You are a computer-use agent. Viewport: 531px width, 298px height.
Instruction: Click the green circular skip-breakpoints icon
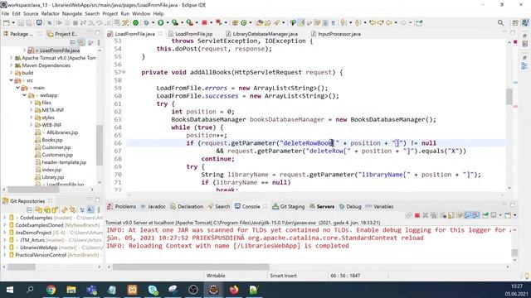[135, 22]
